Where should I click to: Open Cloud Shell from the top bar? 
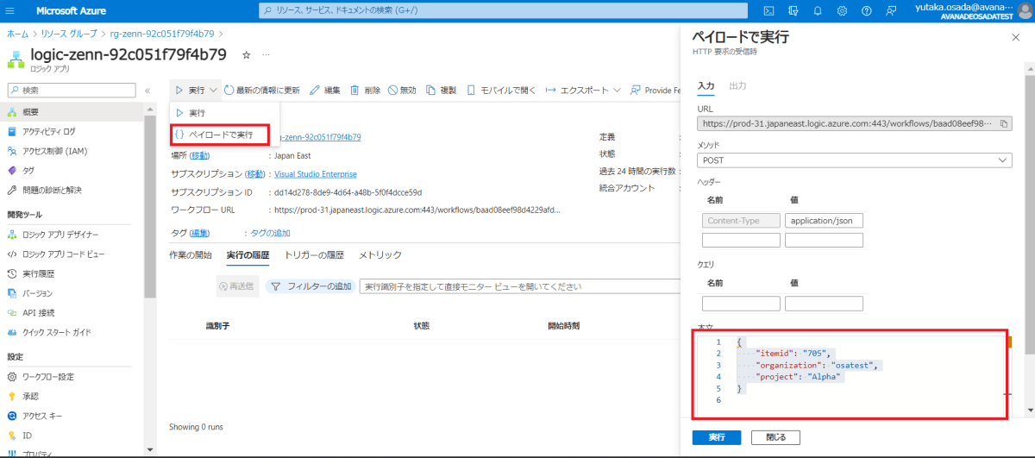769,10
